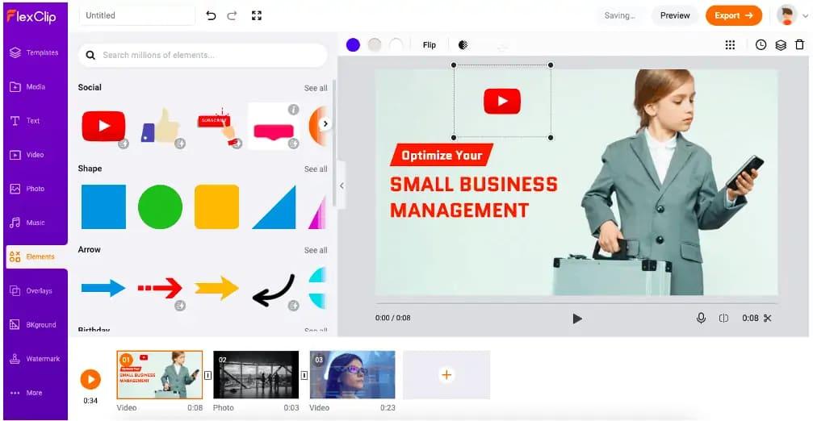813x421 pixels.
Task: Click the Flip button
Action: click(430, 45)
